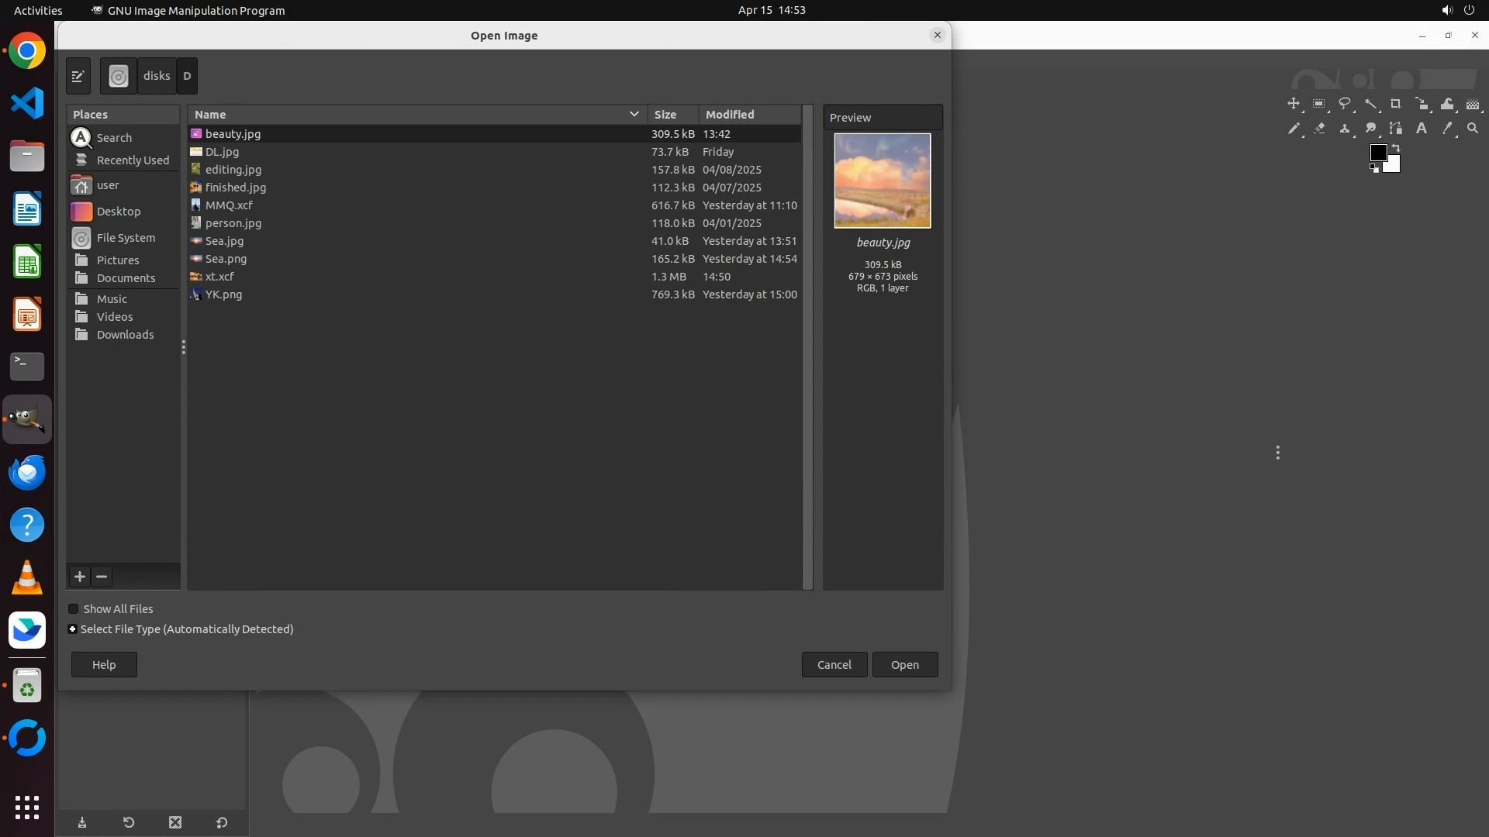The width and height of the screenshot is (1489, 837).
Task: Select the MMQ.xcf file
Action: (x=229, y=205)
